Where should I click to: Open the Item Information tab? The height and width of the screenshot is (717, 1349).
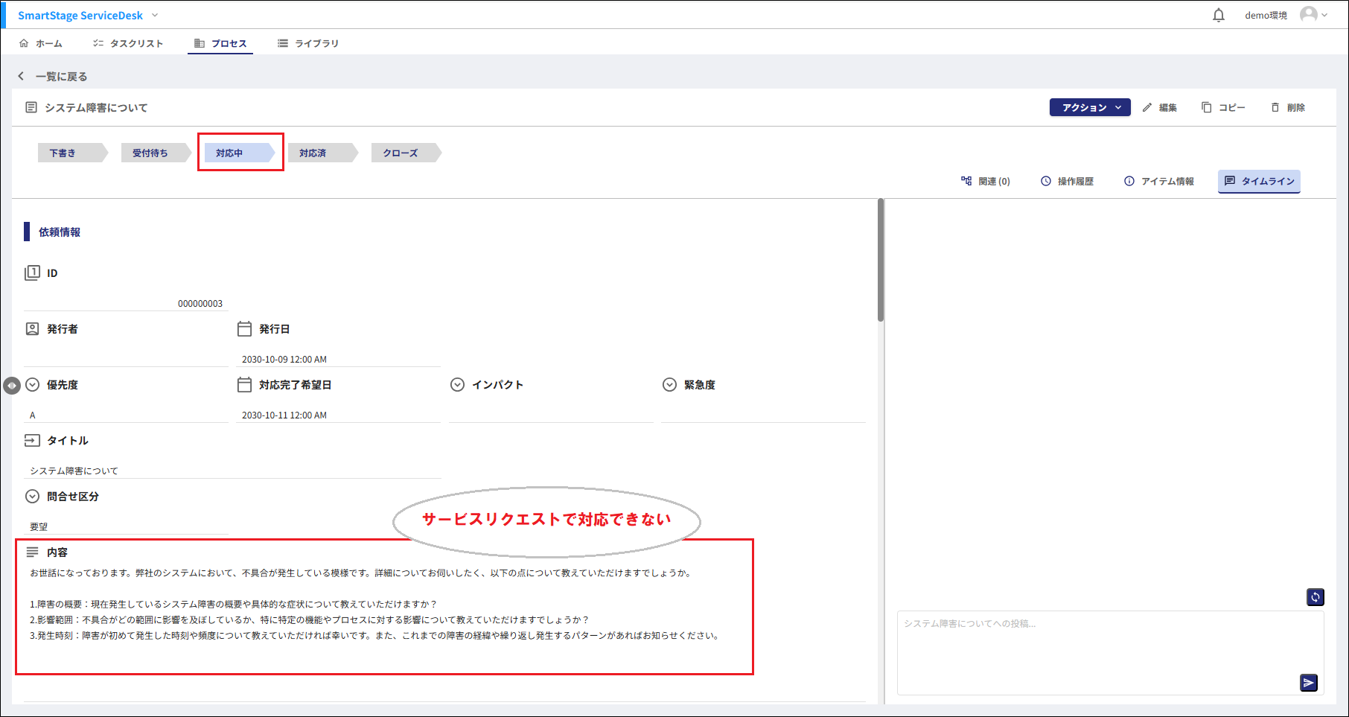(x=1159, y=182)
